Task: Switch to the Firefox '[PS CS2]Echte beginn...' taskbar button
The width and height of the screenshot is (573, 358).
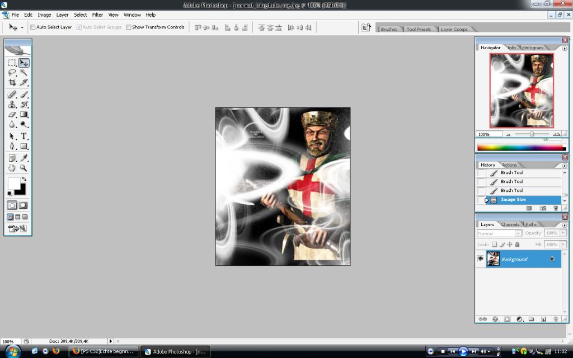Action: [104, 351]
